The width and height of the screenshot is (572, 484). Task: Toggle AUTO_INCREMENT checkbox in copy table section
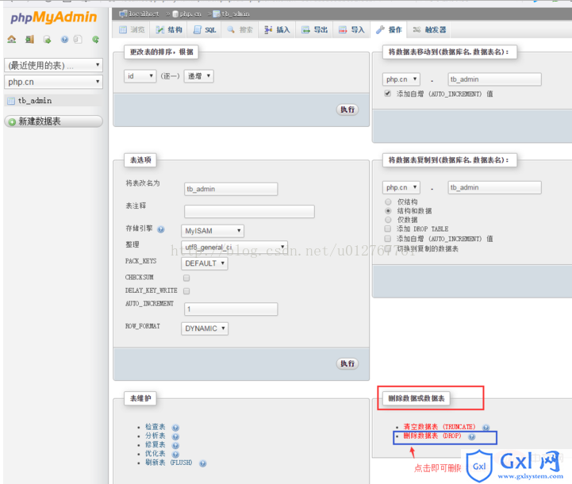click(x=388, y=239)
